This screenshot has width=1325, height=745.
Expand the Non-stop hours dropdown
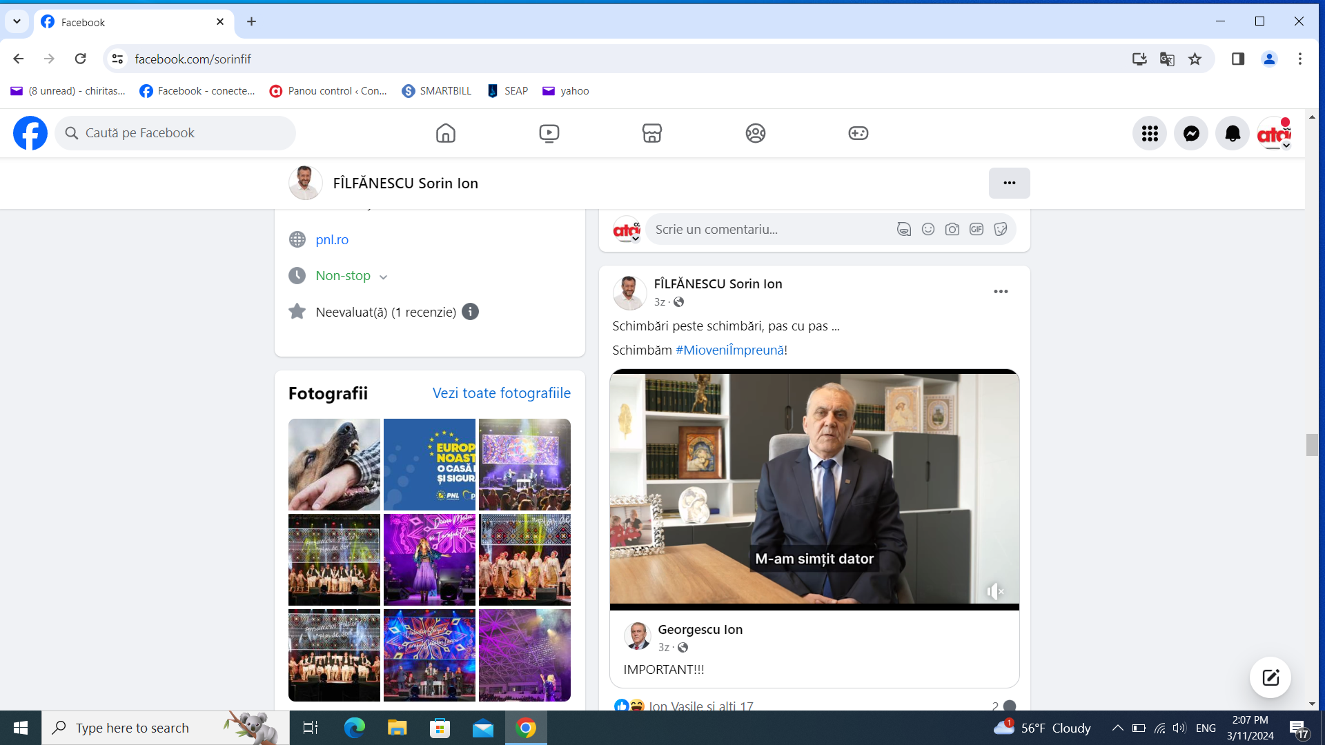383,277
